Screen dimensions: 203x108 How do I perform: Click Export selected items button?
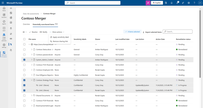pyautogui.click(x=152, y=32)
